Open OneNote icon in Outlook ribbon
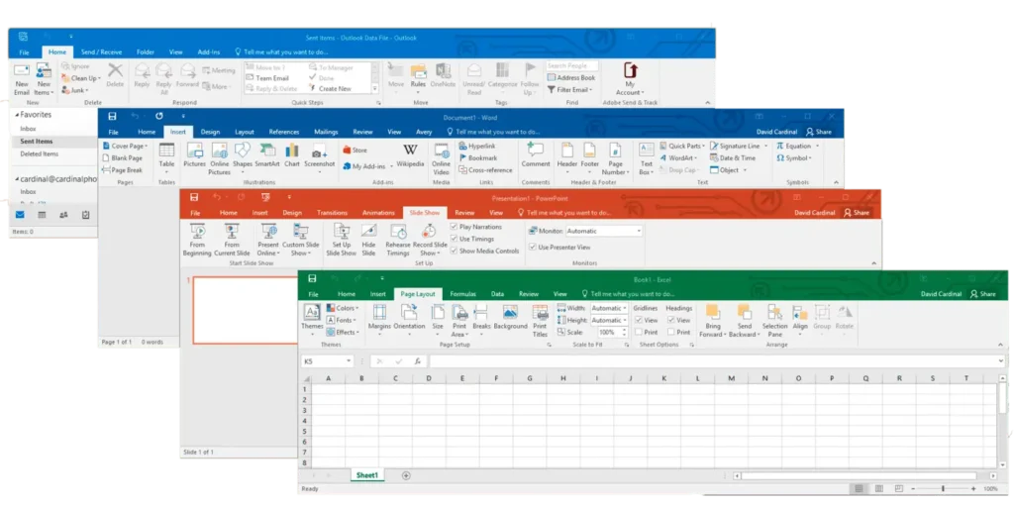1014x508 pixels. pos(443,75)
